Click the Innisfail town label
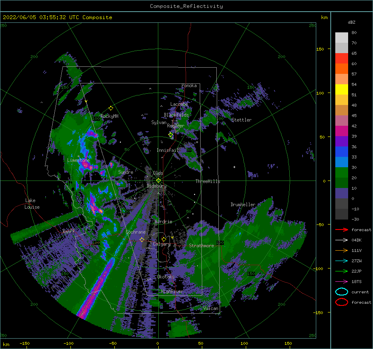 pyautogui.click(x=168, y=150)
